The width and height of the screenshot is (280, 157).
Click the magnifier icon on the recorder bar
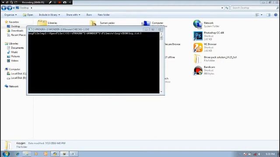(12, 2)
